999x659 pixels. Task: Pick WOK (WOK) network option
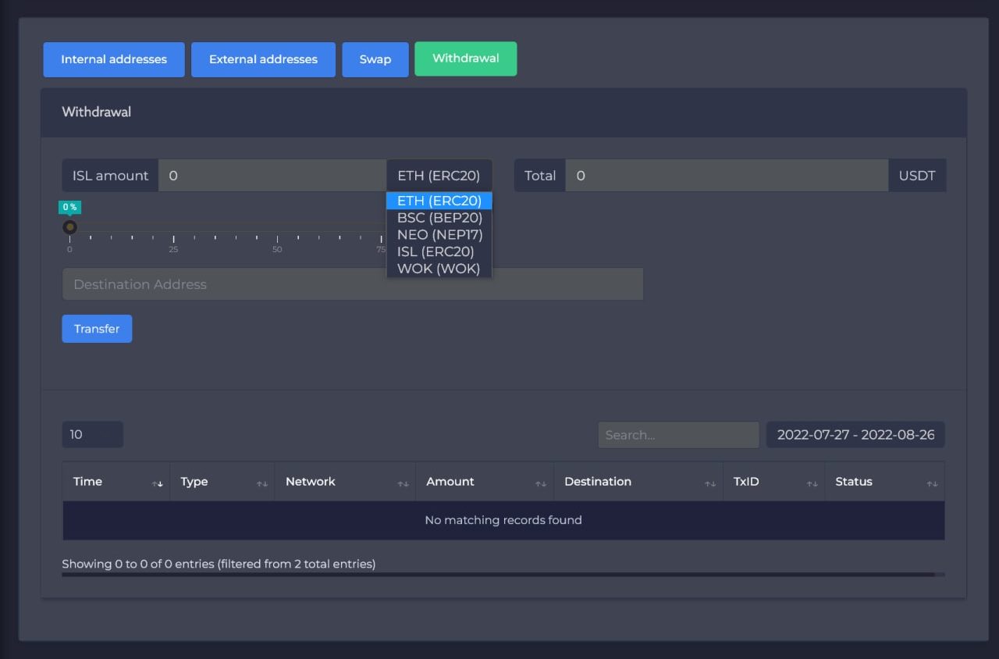[x=439, y=269]
